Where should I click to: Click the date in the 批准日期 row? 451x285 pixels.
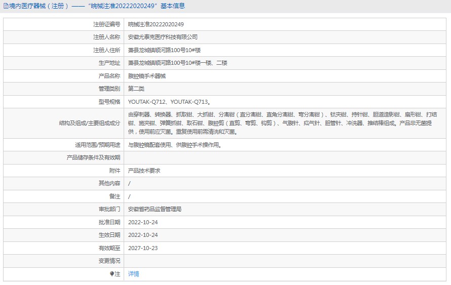pyautogui.click(x=143, y=222)
